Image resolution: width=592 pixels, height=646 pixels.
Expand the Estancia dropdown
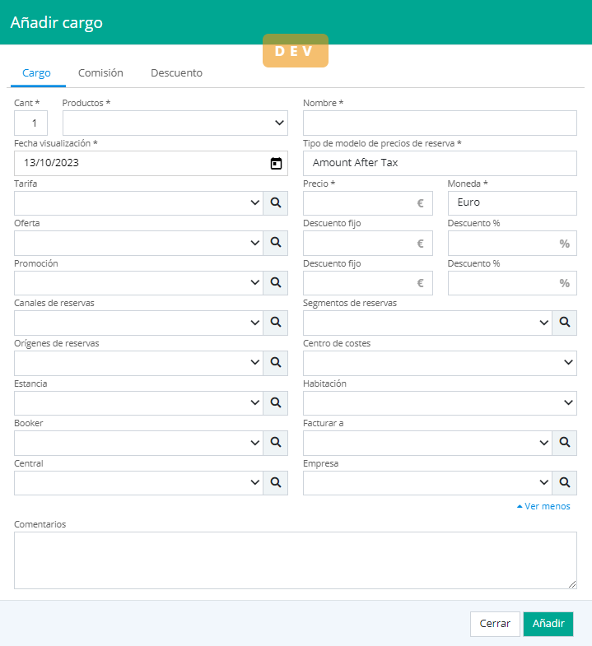(x=138, y=403)
